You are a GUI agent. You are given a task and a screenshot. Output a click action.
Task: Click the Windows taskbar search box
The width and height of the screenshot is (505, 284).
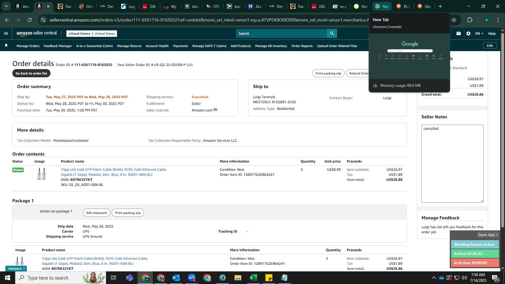pos(61,278)
